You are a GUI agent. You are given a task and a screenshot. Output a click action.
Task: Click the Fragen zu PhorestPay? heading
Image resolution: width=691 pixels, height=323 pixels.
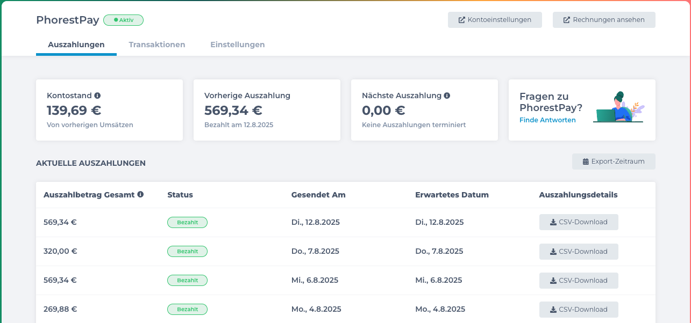(x=551, y=102)
